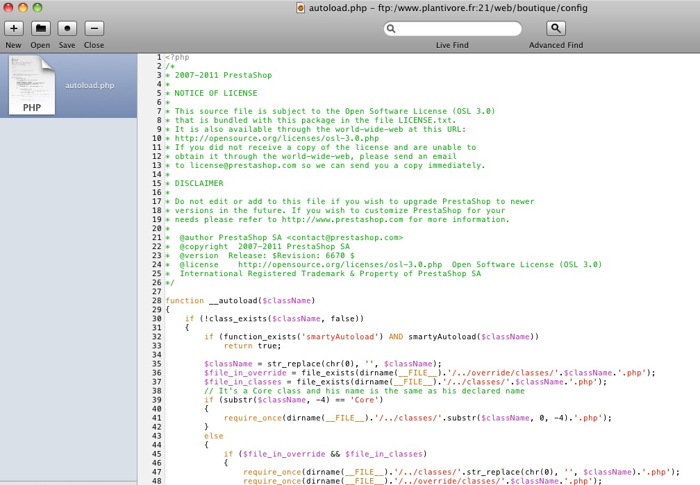The image size is (700, 485).
Task: Click line number 48 in gutter
Action: pyautogui.click(x=157, y=481)
